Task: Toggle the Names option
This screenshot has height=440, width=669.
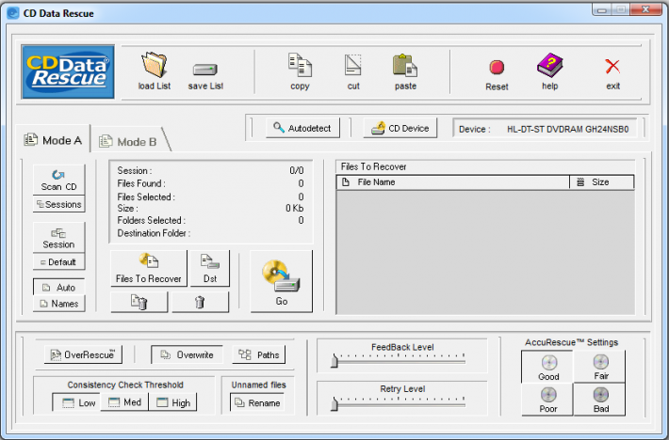Action: coord(58,304)
